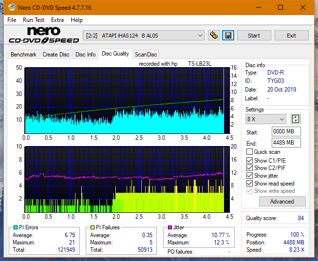Save the scan results with floppy icon

[x=228, y=36]
